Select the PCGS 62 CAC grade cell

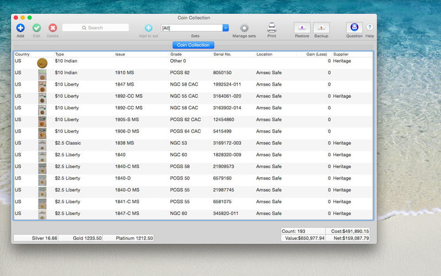click(185, 120)
